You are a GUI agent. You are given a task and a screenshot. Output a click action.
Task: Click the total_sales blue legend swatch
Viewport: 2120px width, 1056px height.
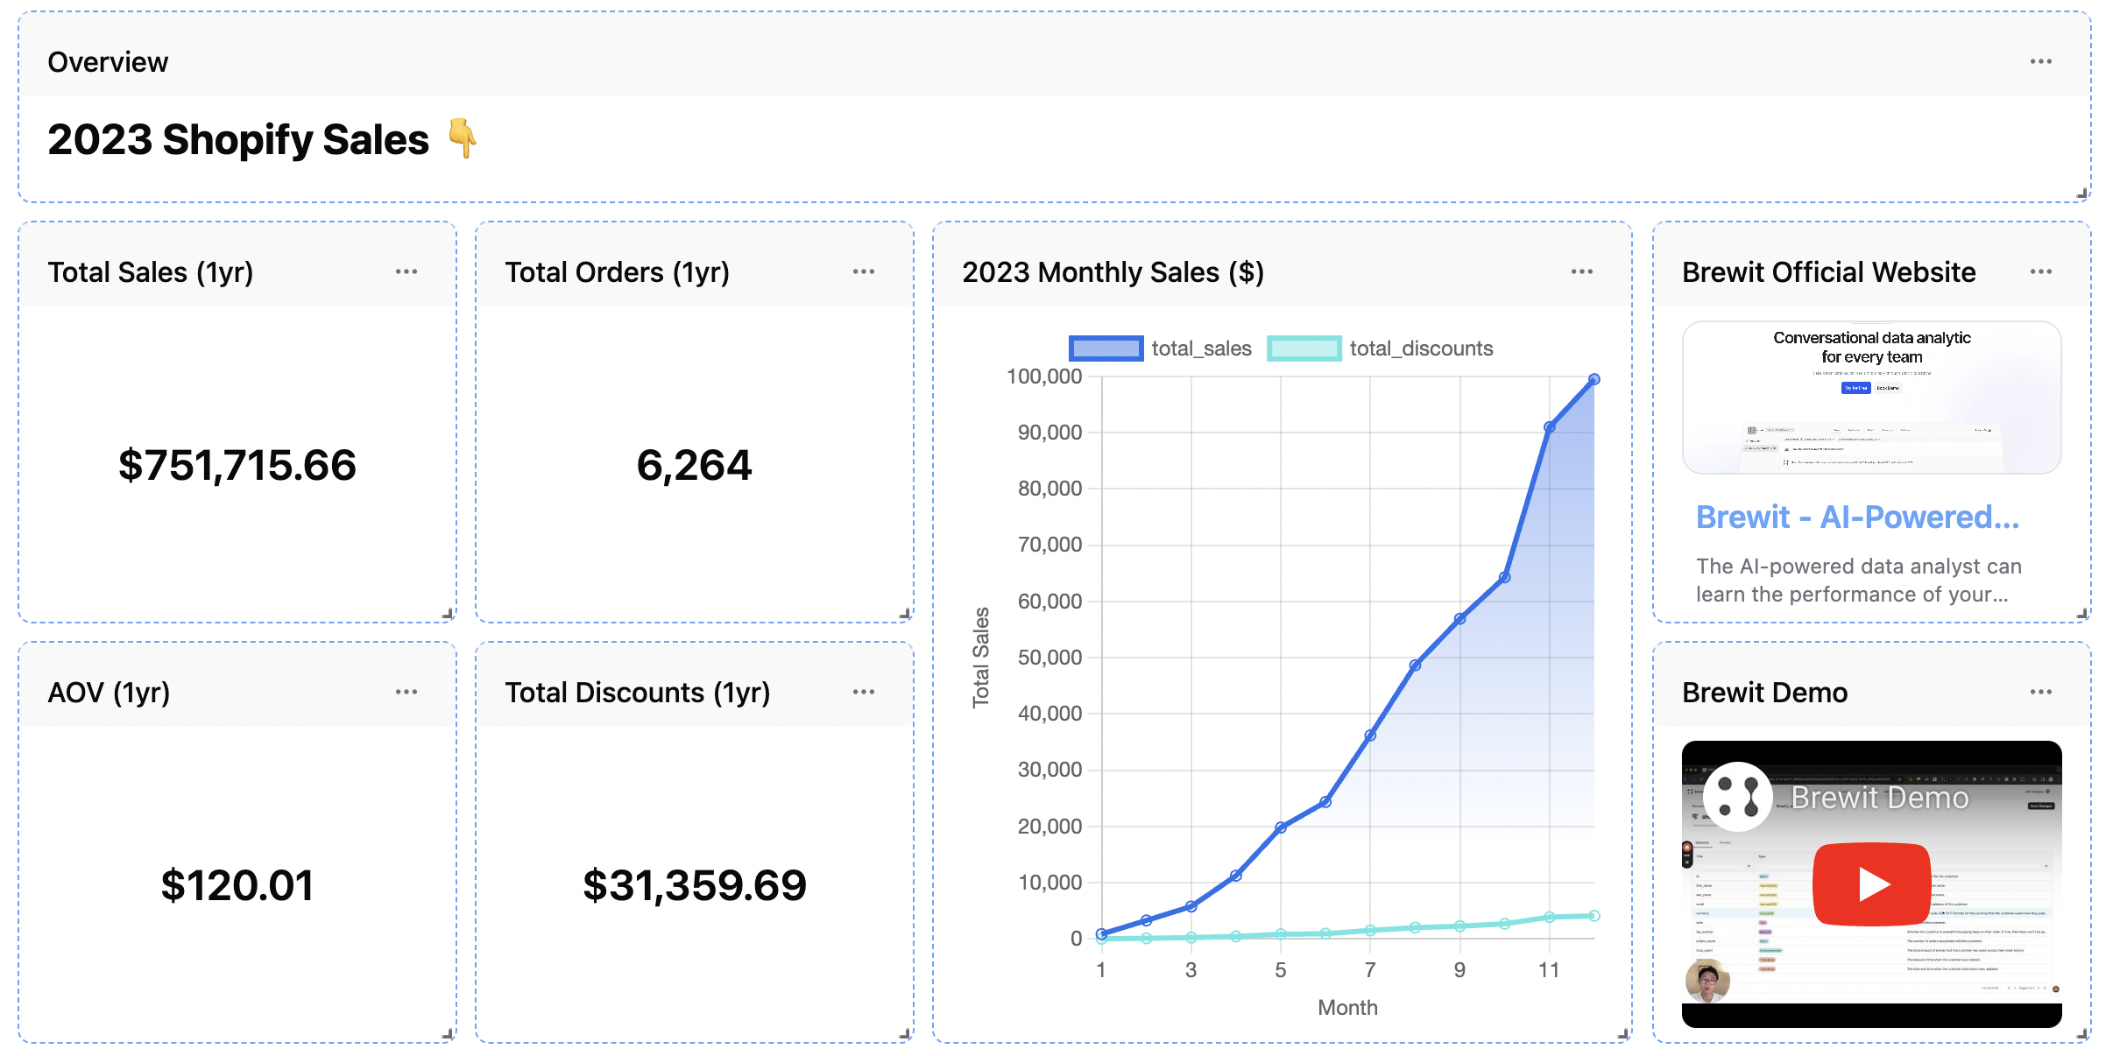coord(1106,348)
